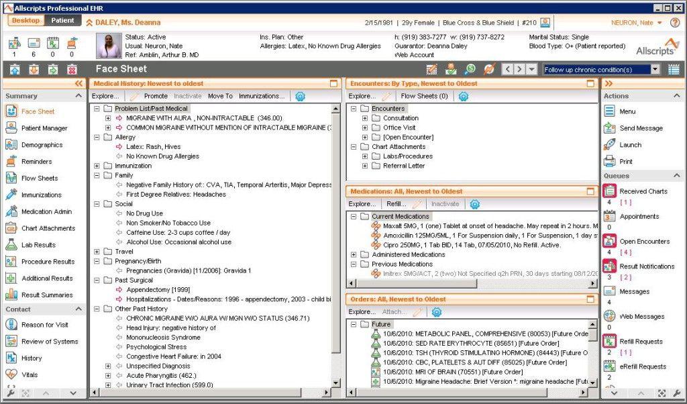Collapse the left Summary sidebar

pos(79,84)
